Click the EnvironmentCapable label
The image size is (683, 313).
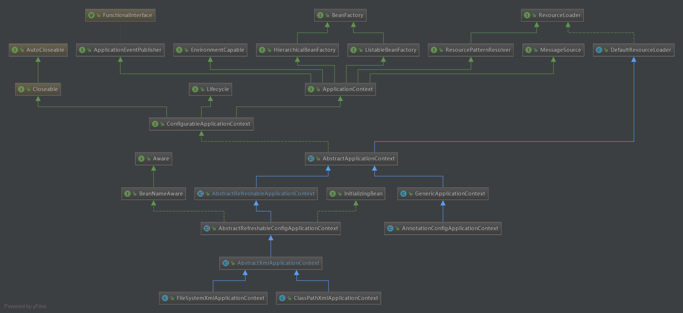point(218,50)
